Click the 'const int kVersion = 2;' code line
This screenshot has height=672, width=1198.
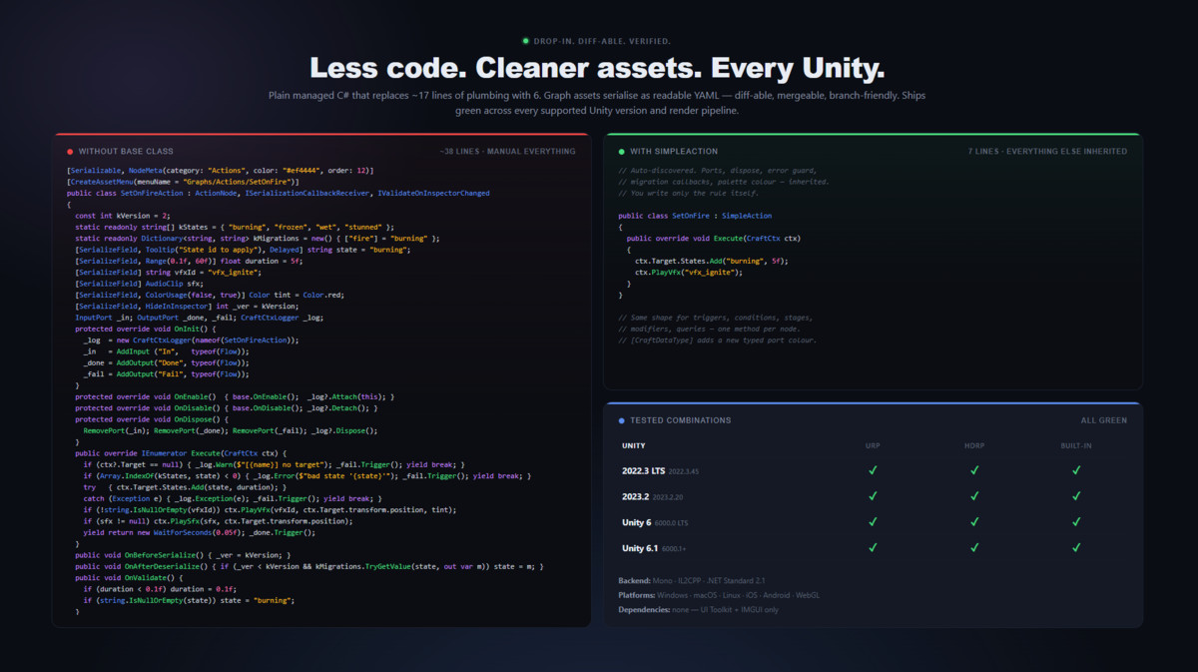[x=123, y=216]
